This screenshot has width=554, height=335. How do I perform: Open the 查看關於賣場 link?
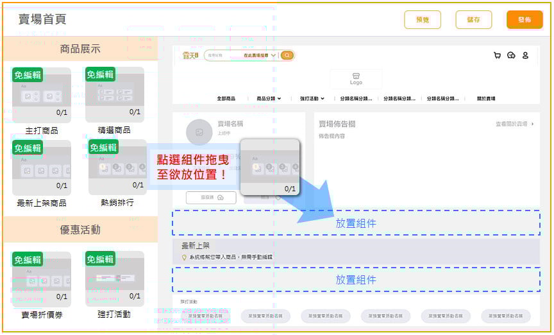point(514,124)
